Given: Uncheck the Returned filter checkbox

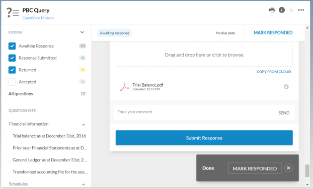Looking at the screenshot, I should click(x=12, y=70).
